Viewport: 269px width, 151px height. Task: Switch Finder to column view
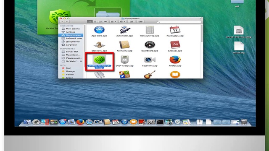click(x=100, y=22)
